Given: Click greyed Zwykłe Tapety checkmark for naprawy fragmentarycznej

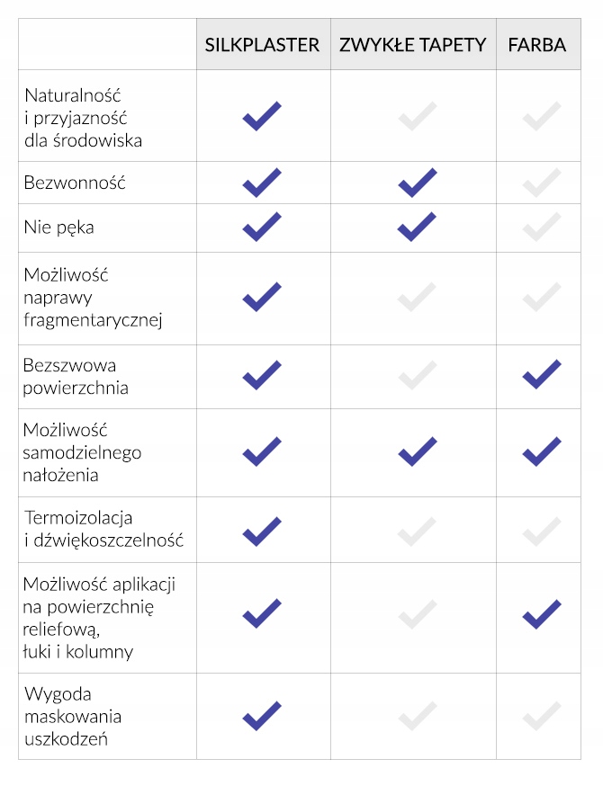Looking at the screenshot, I should tap(418, 297).
